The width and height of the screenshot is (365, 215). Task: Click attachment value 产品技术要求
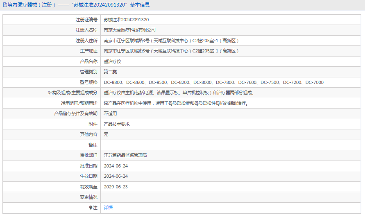point(117,124)
